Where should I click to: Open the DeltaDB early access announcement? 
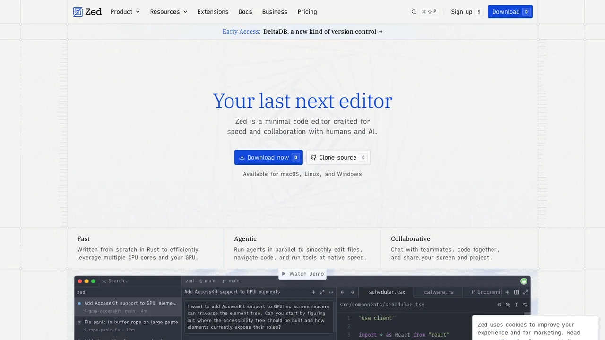pos(302,32)
